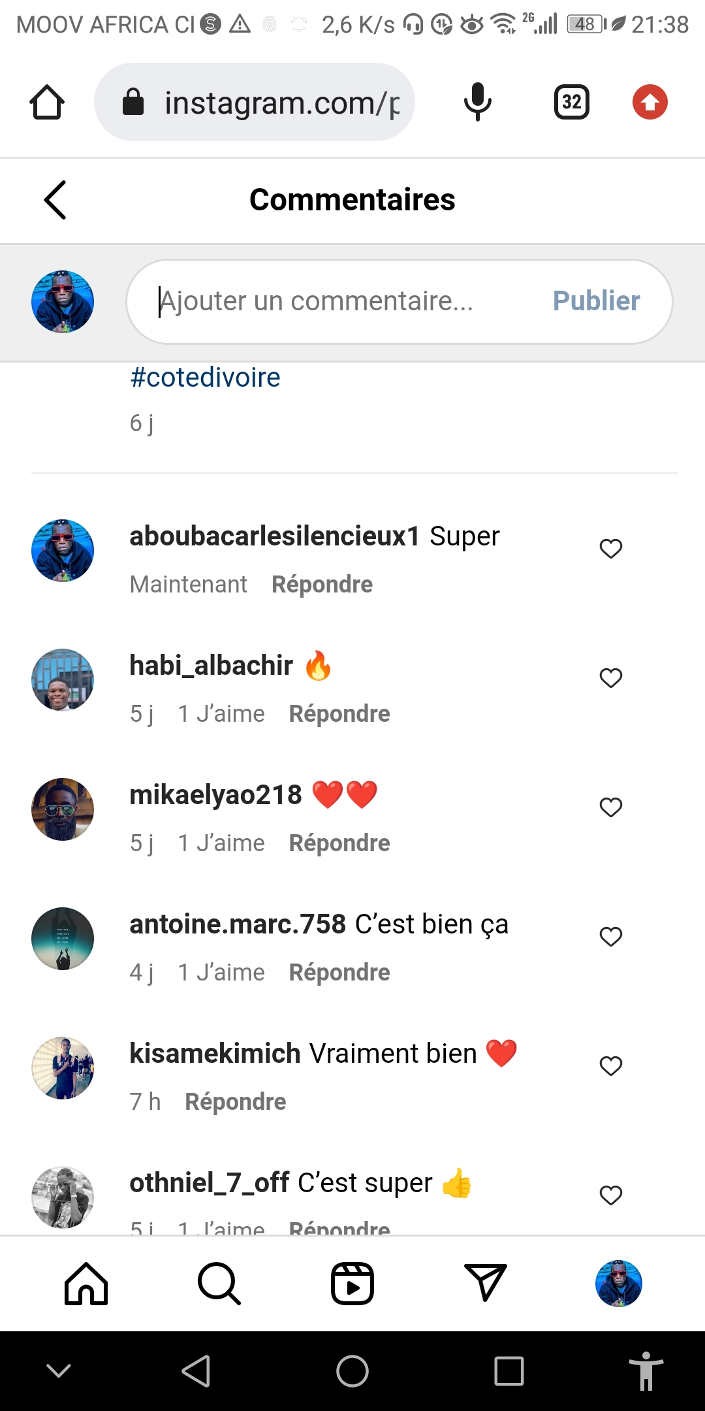The width and height of the screenshot is (705, 1411).
Task: Open profile tab in bottom navigation
Action: [619, 1284]
